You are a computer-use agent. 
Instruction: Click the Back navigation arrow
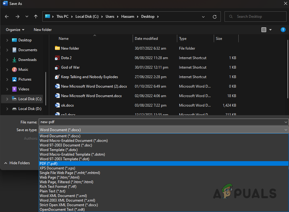(7, 17)
